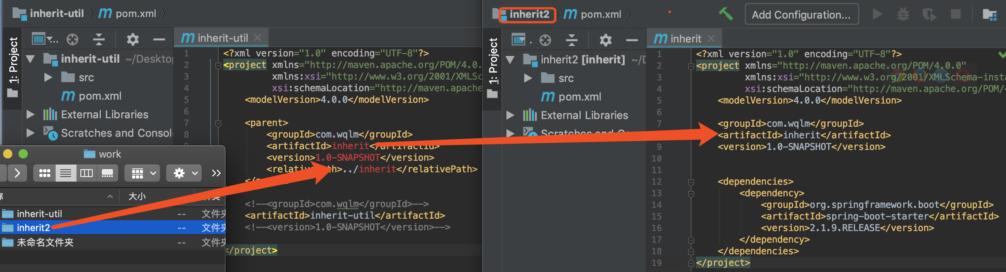Viewport: 1006px width, 272px height.
Task: Click pom.xml breadcrumb in left window
Action: tap(127, 14)
